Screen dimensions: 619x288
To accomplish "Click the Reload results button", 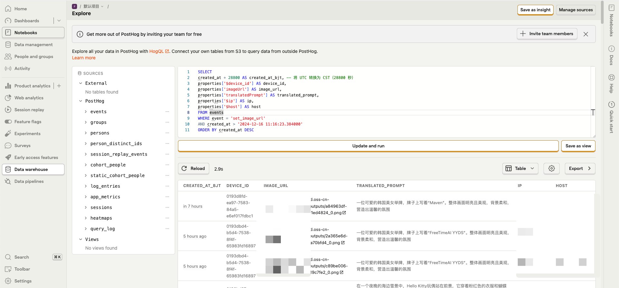I will (x=193, y=168).
